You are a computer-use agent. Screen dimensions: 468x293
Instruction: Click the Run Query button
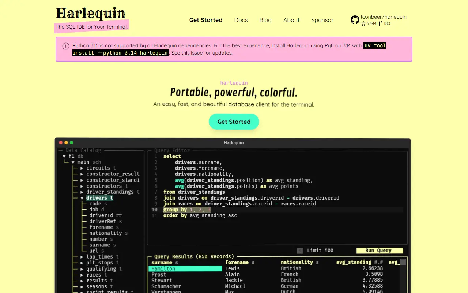(x=380, y=251)
